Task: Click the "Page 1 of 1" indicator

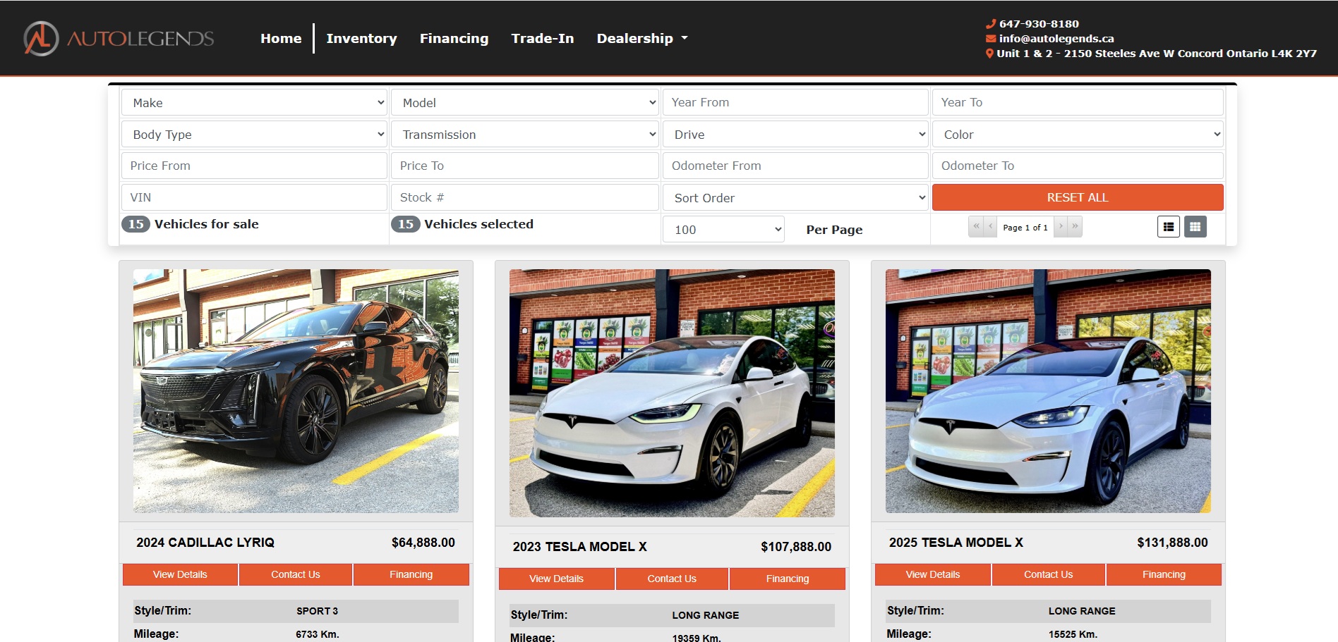Action: (x=1025, y=228)
